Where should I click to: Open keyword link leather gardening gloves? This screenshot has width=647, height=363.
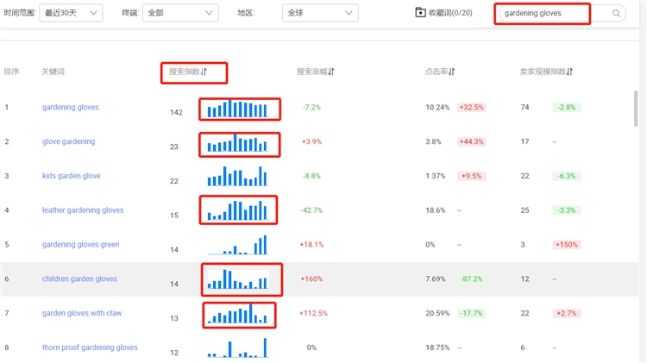pos(83,210)
